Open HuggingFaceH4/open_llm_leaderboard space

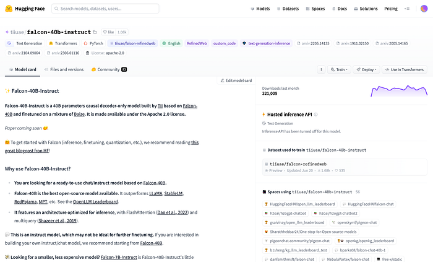pyautogui.click(x=299, y=204)
